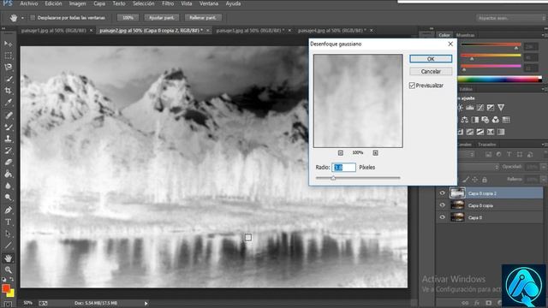The image size is (548, 308).
Task: Click the lock all layer icon
Action: coord(485,180)
